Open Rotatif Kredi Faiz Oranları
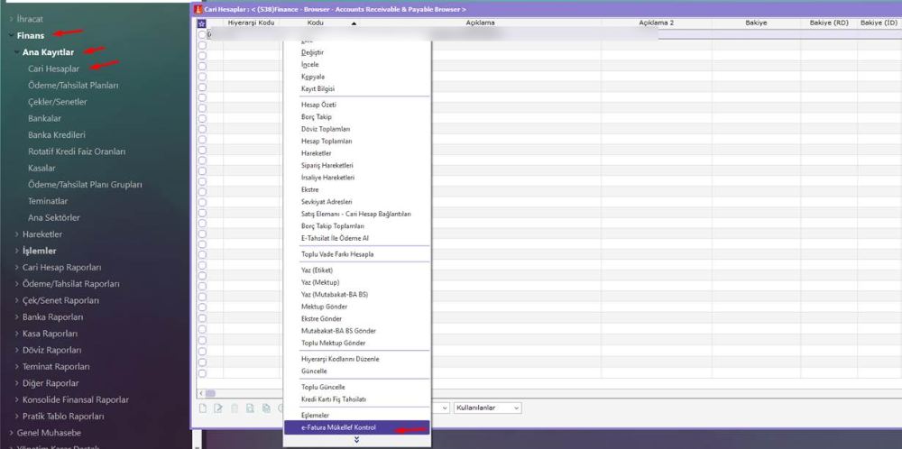This screenshot has width=902, height=449. pos(77,151)
